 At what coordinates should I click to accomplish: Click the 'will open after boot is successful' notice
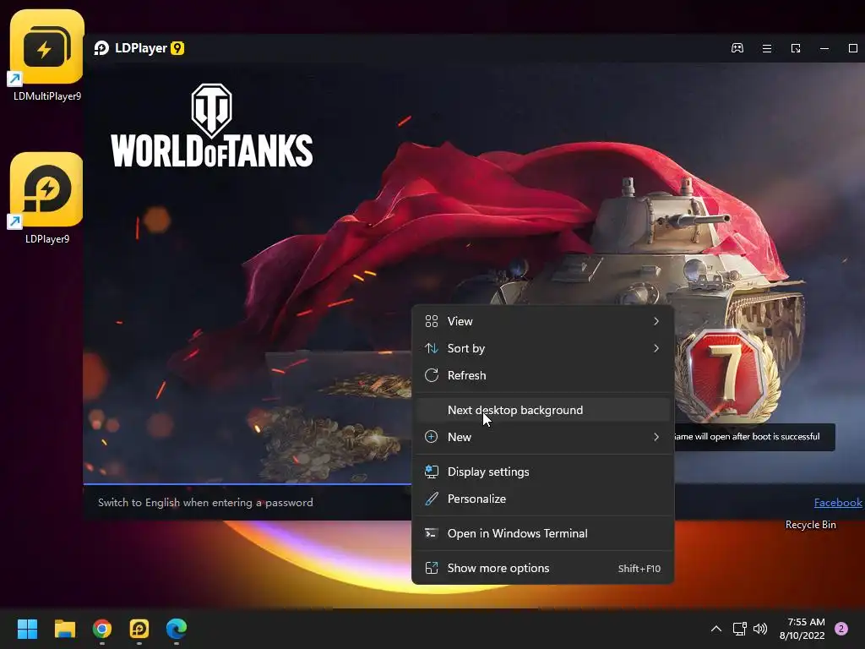754,437
